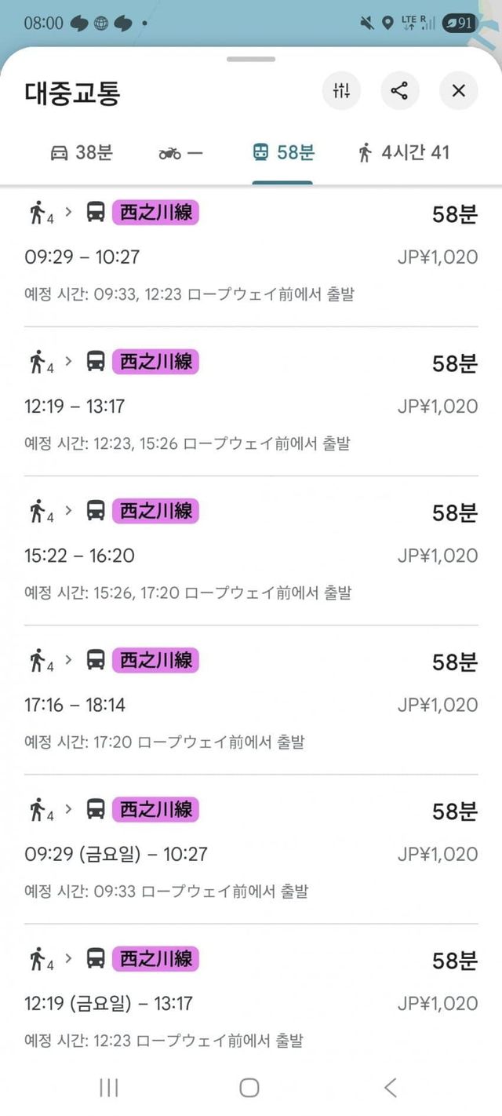Tap 西之川線 badge on 15:22 route
Viewport: 502px width, 1116px height.
pos(155,511)
